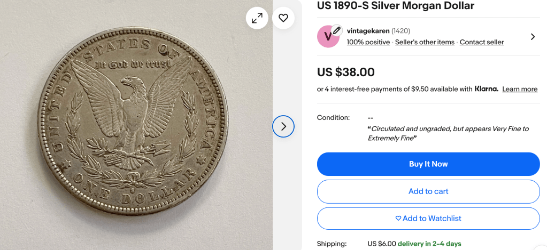Add the Morgan Dollar to cart
Screen dimensions: 547x250
428,191
